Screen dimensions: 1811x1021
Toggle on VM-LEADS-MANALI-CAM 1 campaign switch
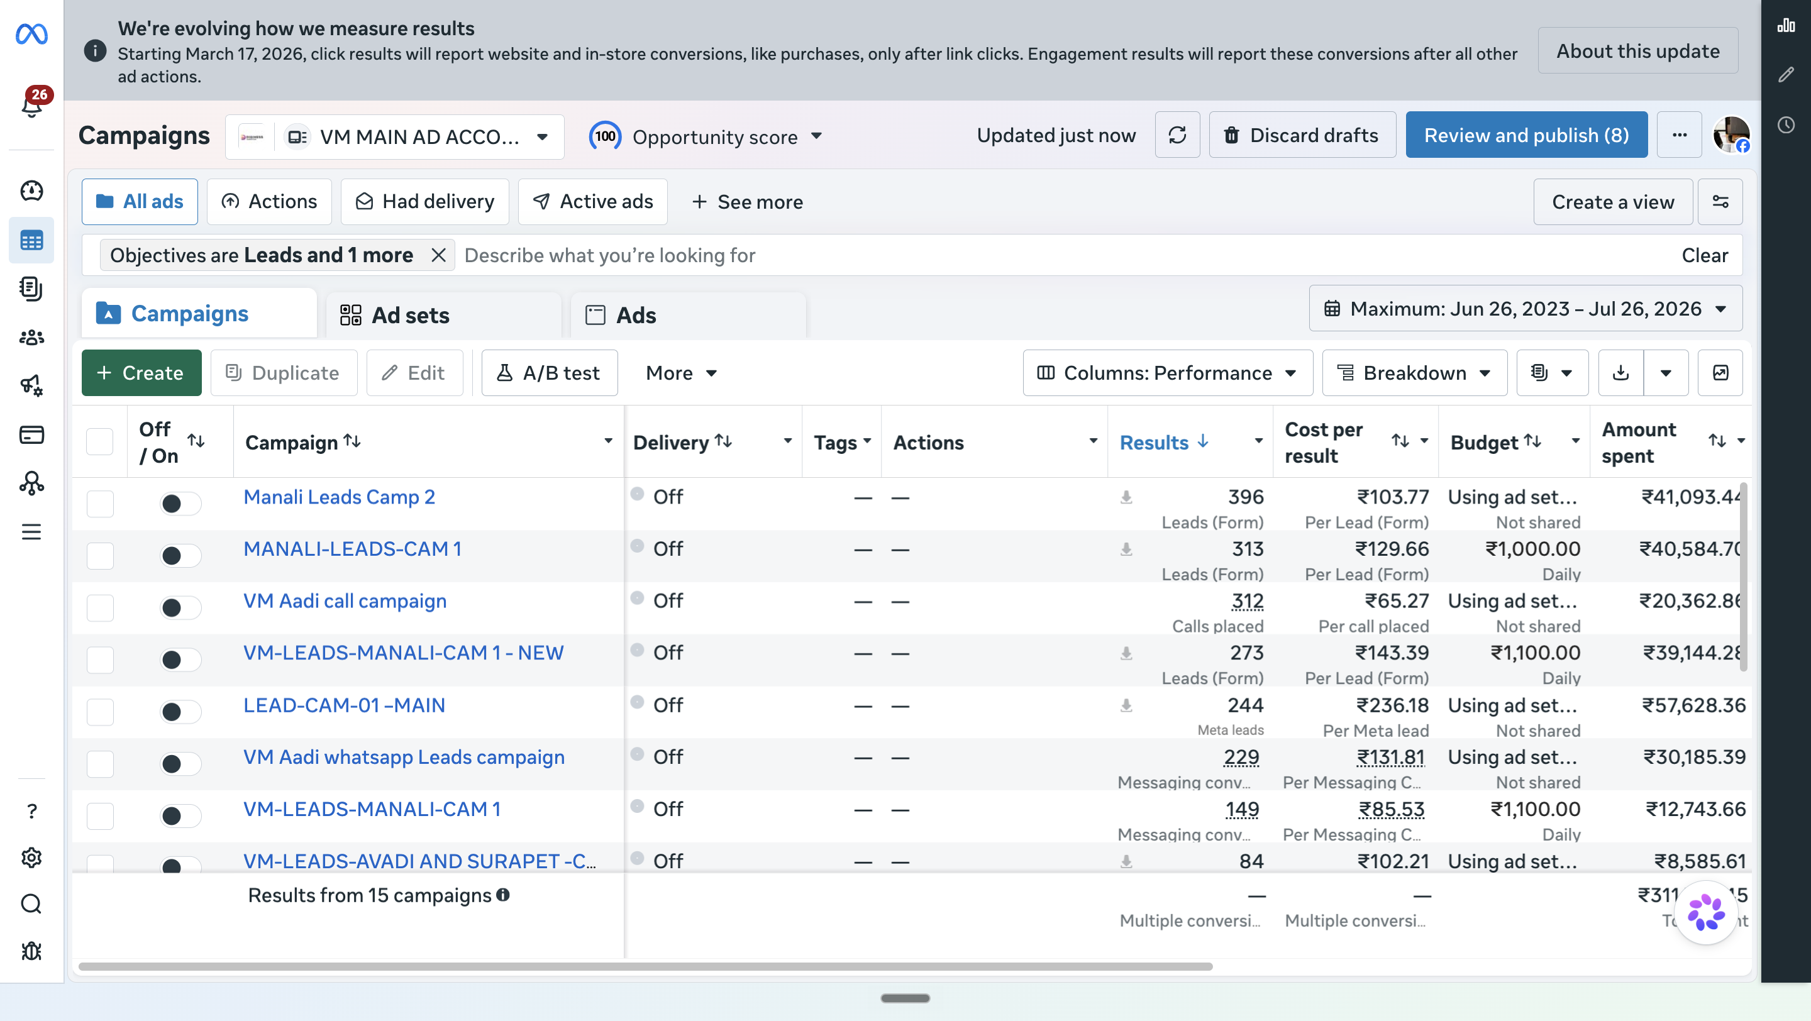(180, 816)
